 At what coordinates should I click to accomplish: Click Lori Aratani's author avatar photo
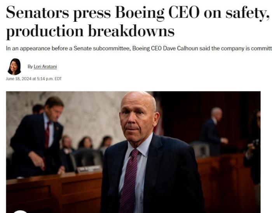coord(14,66)
